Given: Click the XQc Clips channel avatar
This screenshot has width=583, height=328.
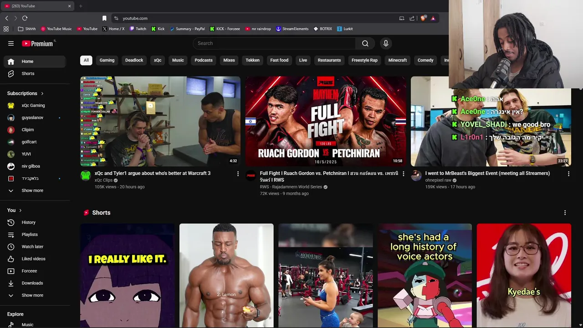Looking at the screenshot, I should point(86,176).
